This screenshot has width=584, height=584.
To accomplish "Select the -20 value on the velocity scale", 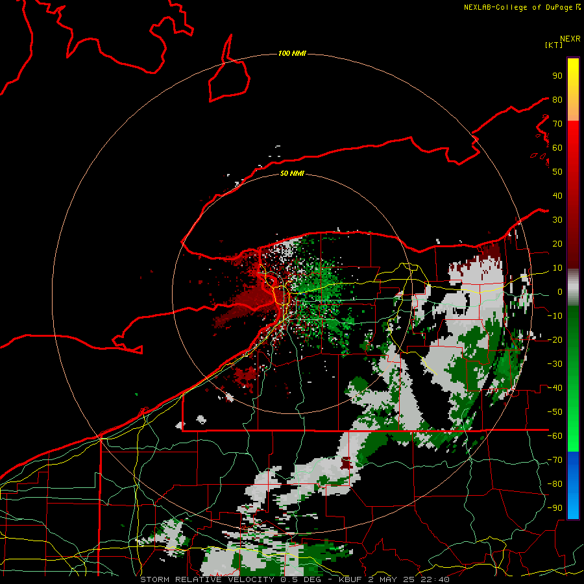I will 555,339.
